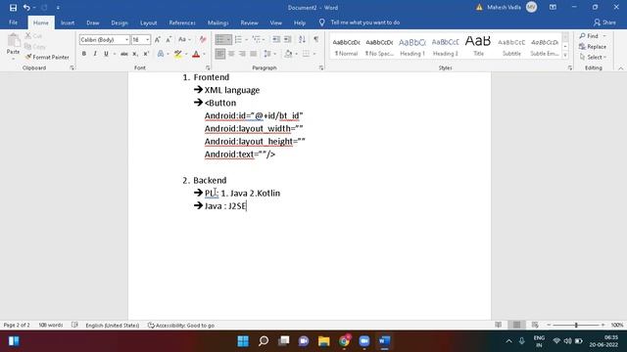Expand the Styles gallery More arrow

click(x=565, y=56)
